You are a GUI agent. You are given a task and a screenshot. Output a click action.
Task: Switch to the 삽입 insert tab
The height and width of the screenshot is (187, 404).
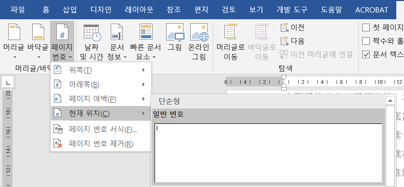click(69, 10)
